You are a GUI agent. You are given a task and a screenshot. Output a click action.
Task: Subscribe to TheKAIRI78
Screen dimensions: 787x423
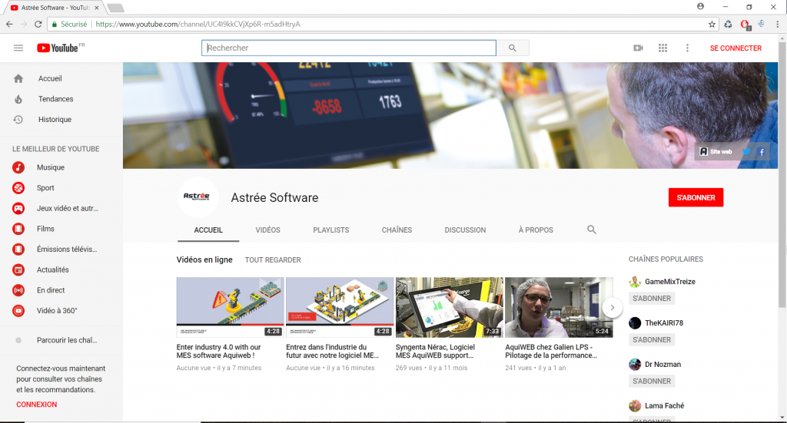652,340
